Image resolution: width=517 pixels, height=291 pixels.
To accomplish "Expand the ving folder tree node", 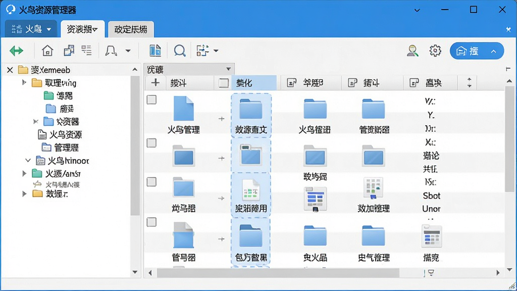I will click(x=24, y=82).
